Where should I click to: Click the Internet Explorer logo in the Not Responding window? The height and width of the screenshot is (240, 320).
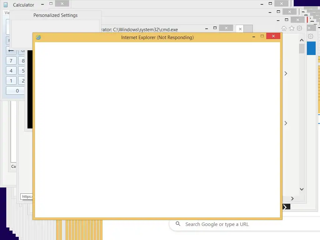[38, 37]
